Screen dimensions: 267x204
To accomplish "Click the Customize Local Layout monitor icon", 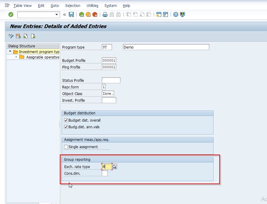I will (x=182, y=14).
